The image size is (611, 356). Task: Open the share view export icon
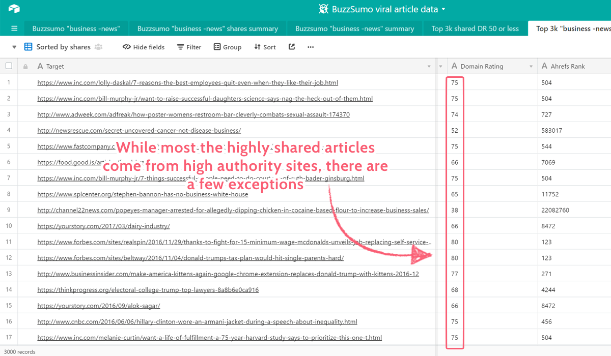(292, 47)
